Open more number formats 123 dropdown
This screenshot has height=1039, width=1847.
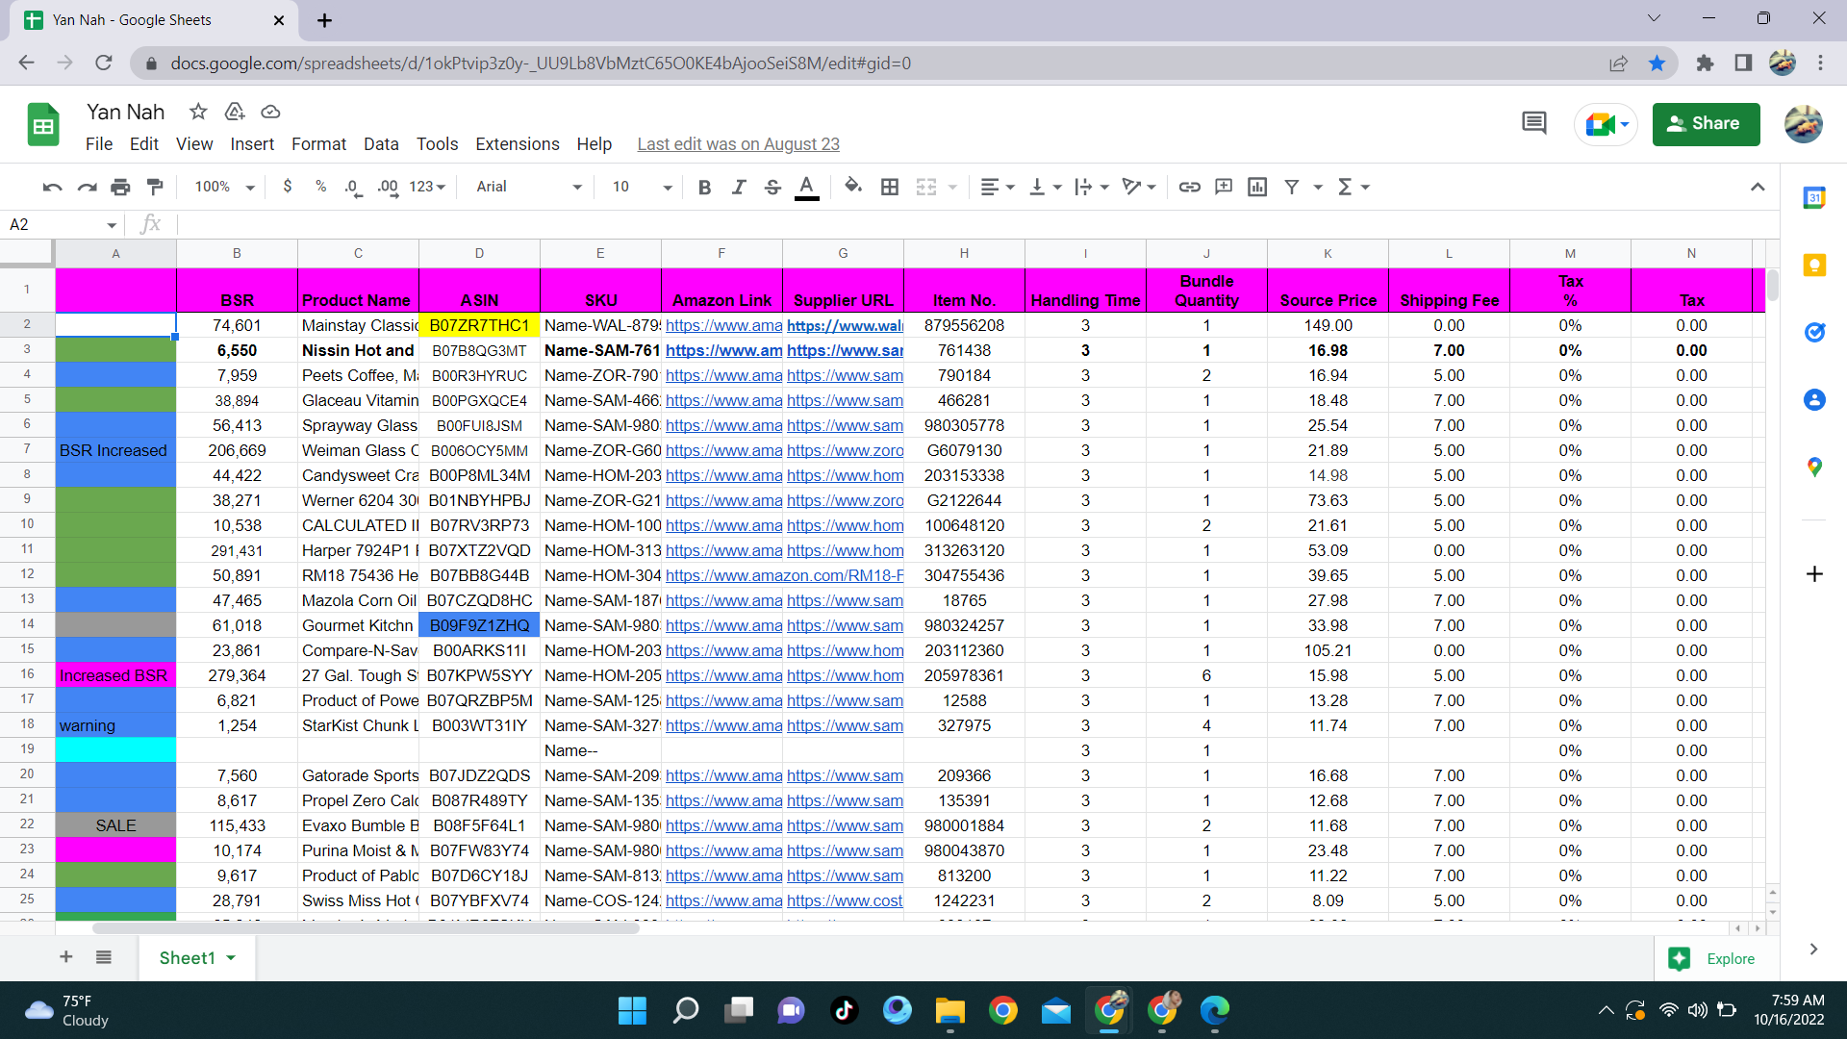(427, 187)
